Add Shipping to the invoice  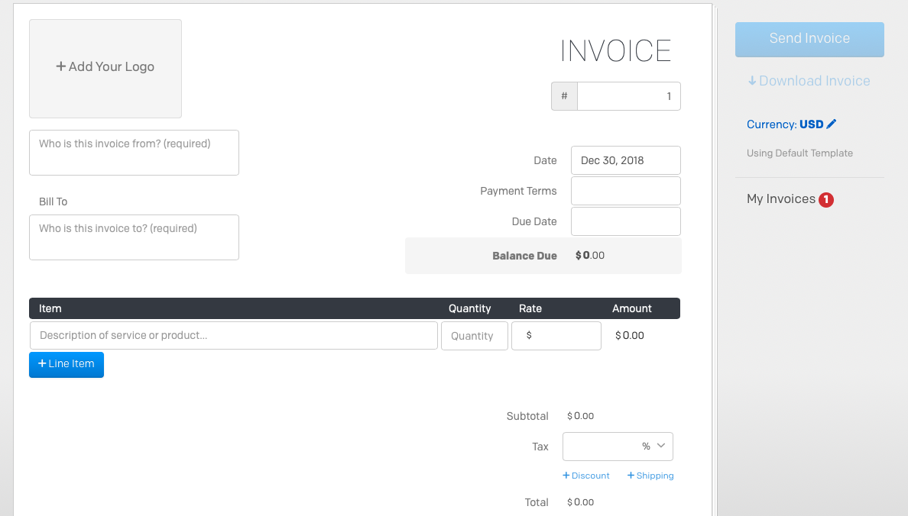pyautogui.click(x=650, y=476)
